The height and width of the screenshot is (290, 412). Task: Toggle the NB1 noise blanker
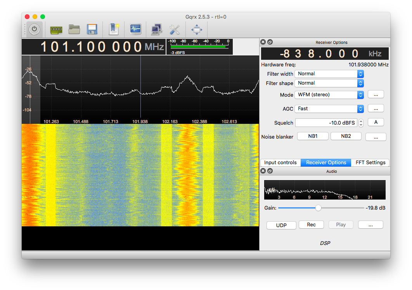313,136
